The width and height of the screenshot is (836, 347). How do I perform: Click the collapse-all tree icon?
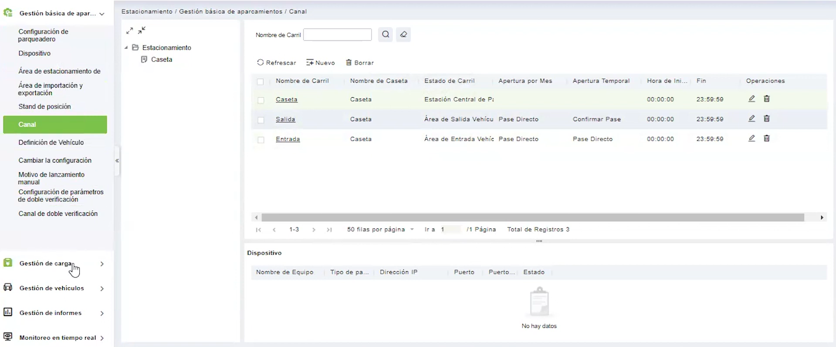[x=142, y=30]
